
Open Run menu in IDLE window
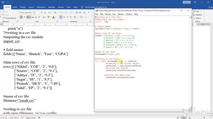click(x=114, y=14)
